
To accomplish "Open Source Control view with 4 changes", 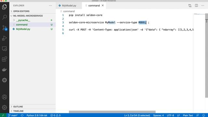I will click(x=5, y=28).
